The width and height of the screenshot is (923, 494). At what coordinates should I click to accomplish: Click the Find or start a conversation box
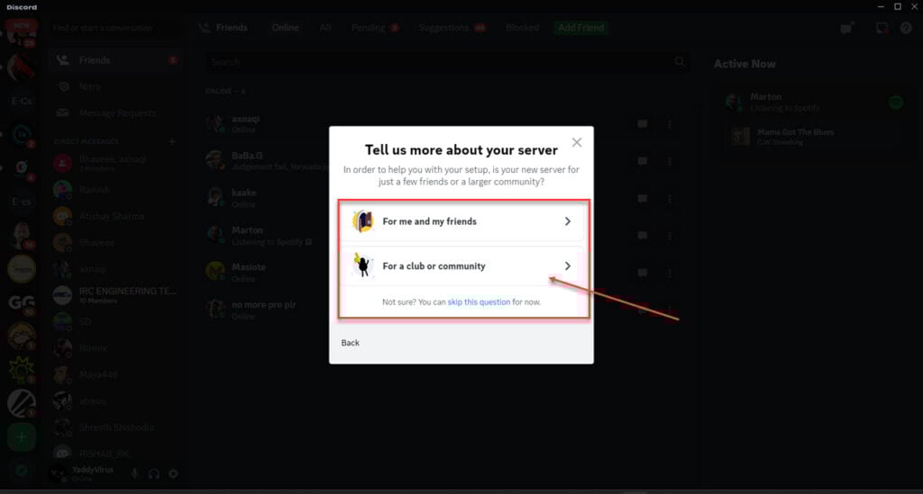click(115, 28)
